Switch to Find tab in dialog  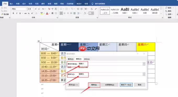coord(71,59)
